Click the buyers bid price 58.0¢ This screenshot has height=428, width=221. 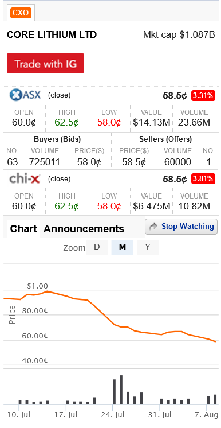(89, 162)
